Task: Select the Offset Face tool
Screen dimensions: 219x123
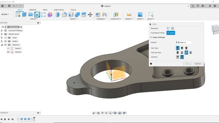Action: point(83,14)
